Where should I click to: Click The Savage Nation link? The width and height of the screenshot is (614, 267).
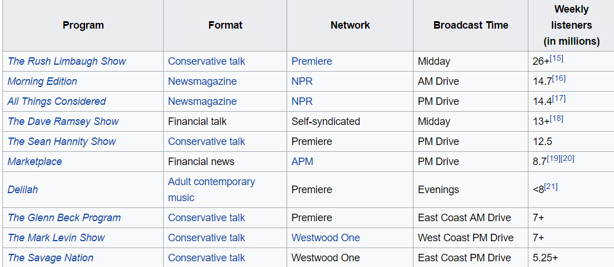(x=50, y=258)
